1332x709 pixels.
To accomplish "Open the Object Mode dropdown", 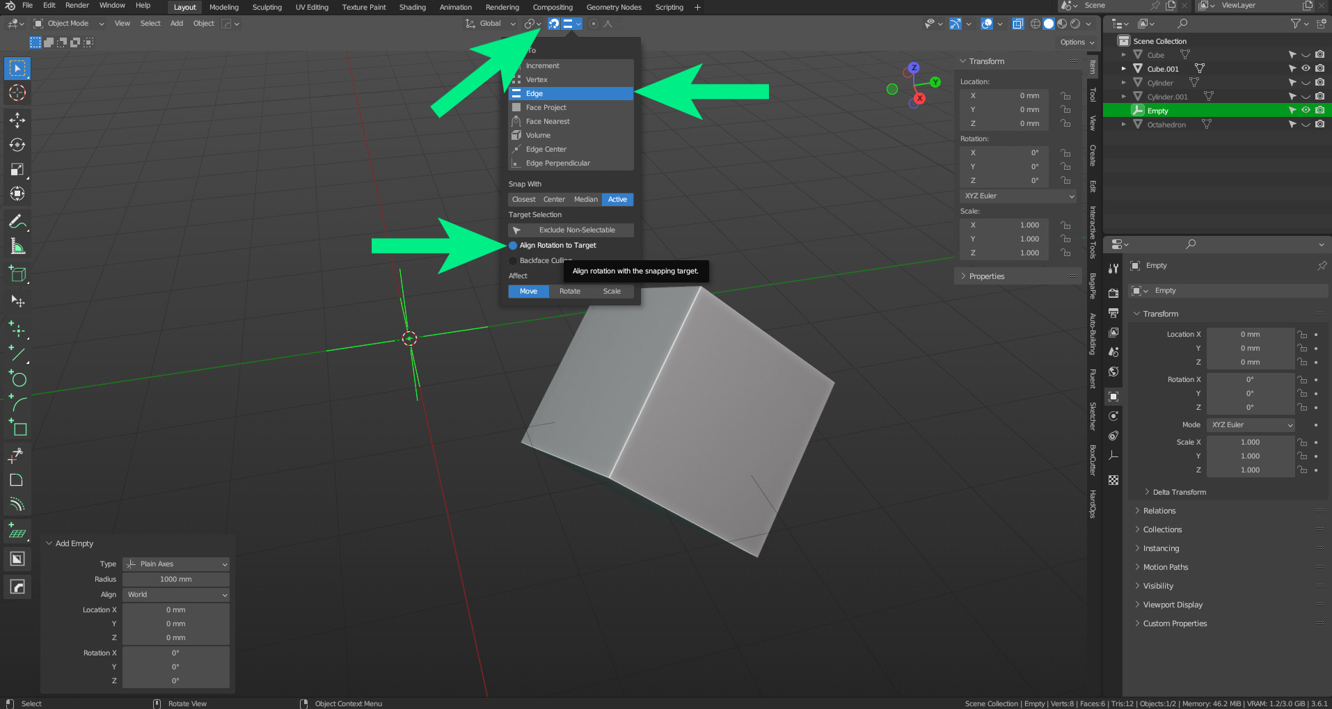I will pyautogui.click(x=68, y=24).
